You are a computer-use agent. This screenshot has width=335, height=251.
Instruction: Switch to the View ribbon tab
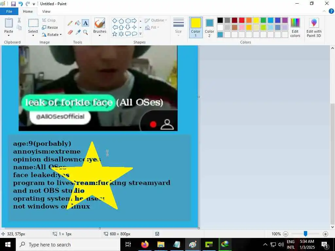click(46, 11)
